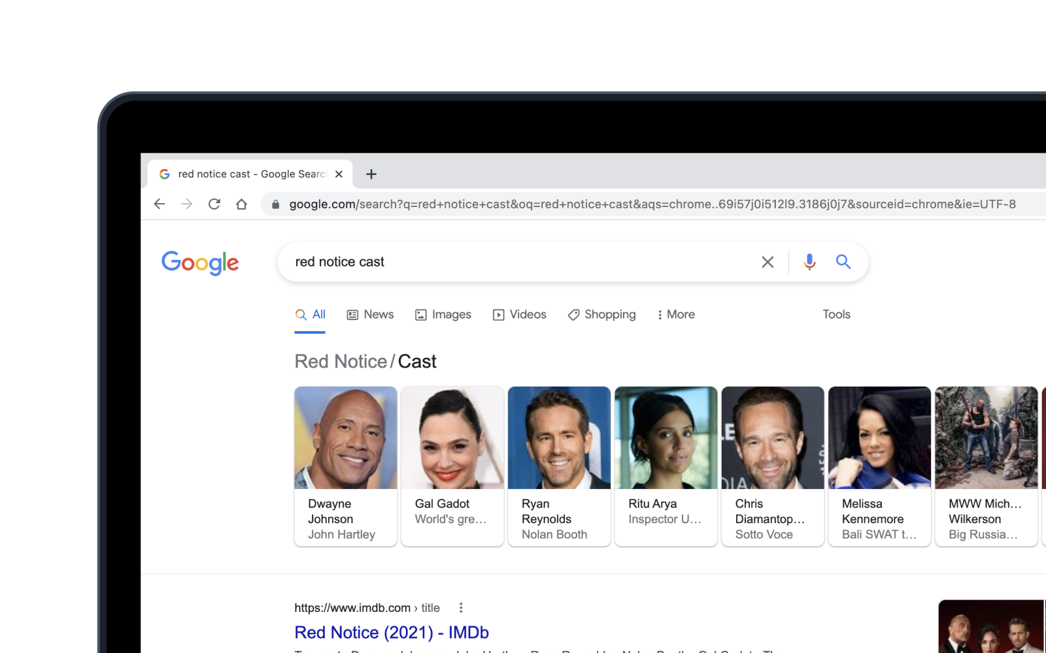
Task: Start voice search with microphone icon
Action: tap(809, 262)
